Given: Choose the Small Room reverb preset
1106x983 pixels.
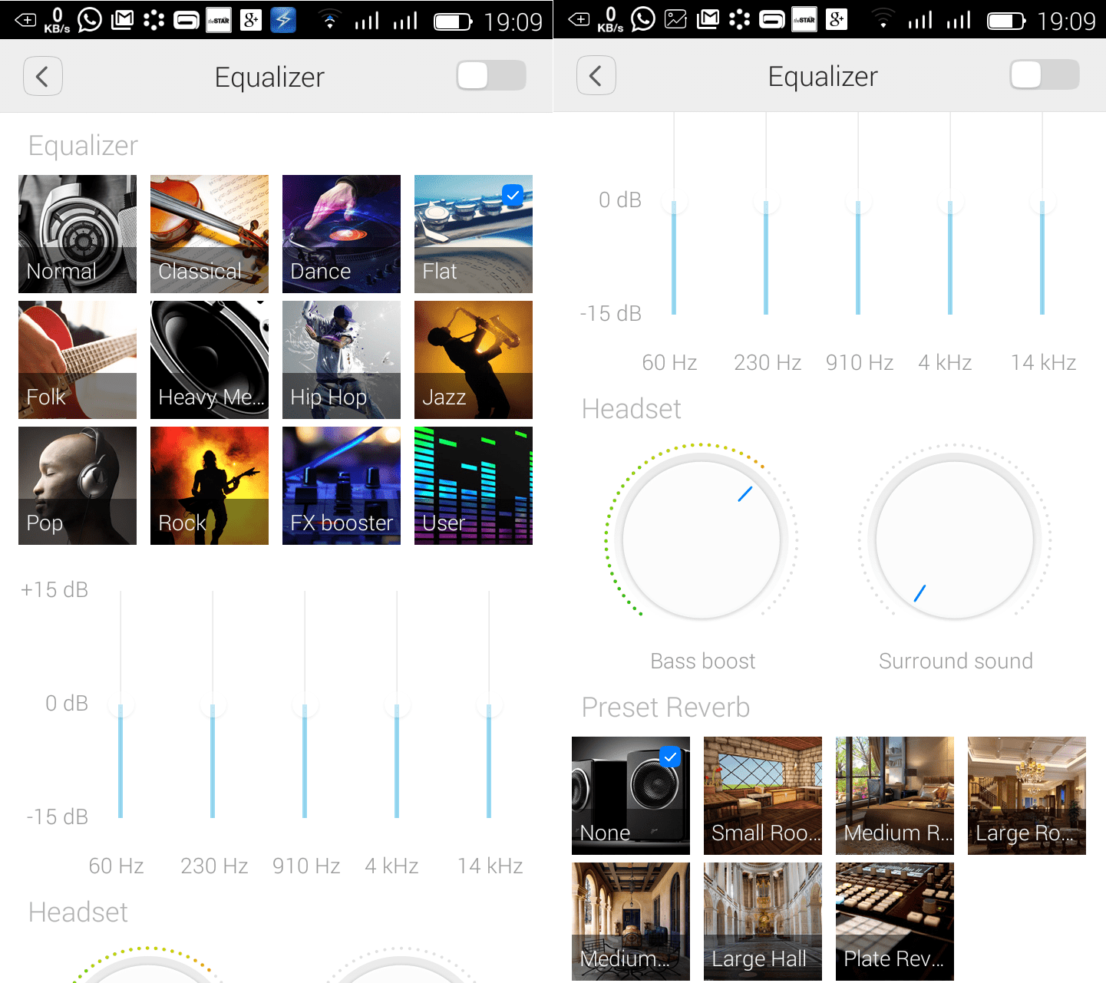Looking at the screenshot, I should pos(763,796).
